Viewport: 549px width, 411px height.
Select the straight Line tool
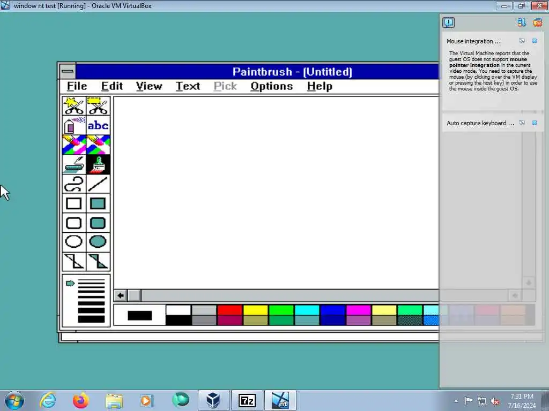[x=98, y=184]
